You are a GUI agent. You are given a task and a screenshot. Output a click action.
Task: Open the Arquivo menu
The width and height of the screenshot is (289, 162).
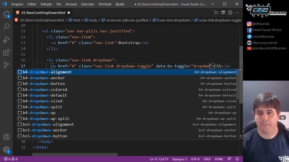[x=17, y=4]
